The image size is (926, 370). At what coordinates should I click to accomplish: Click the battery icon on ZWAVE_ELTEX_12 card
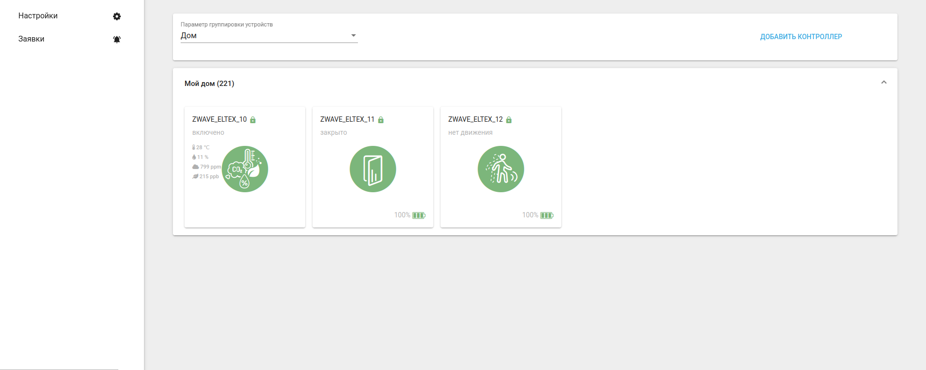coord(547,215)
